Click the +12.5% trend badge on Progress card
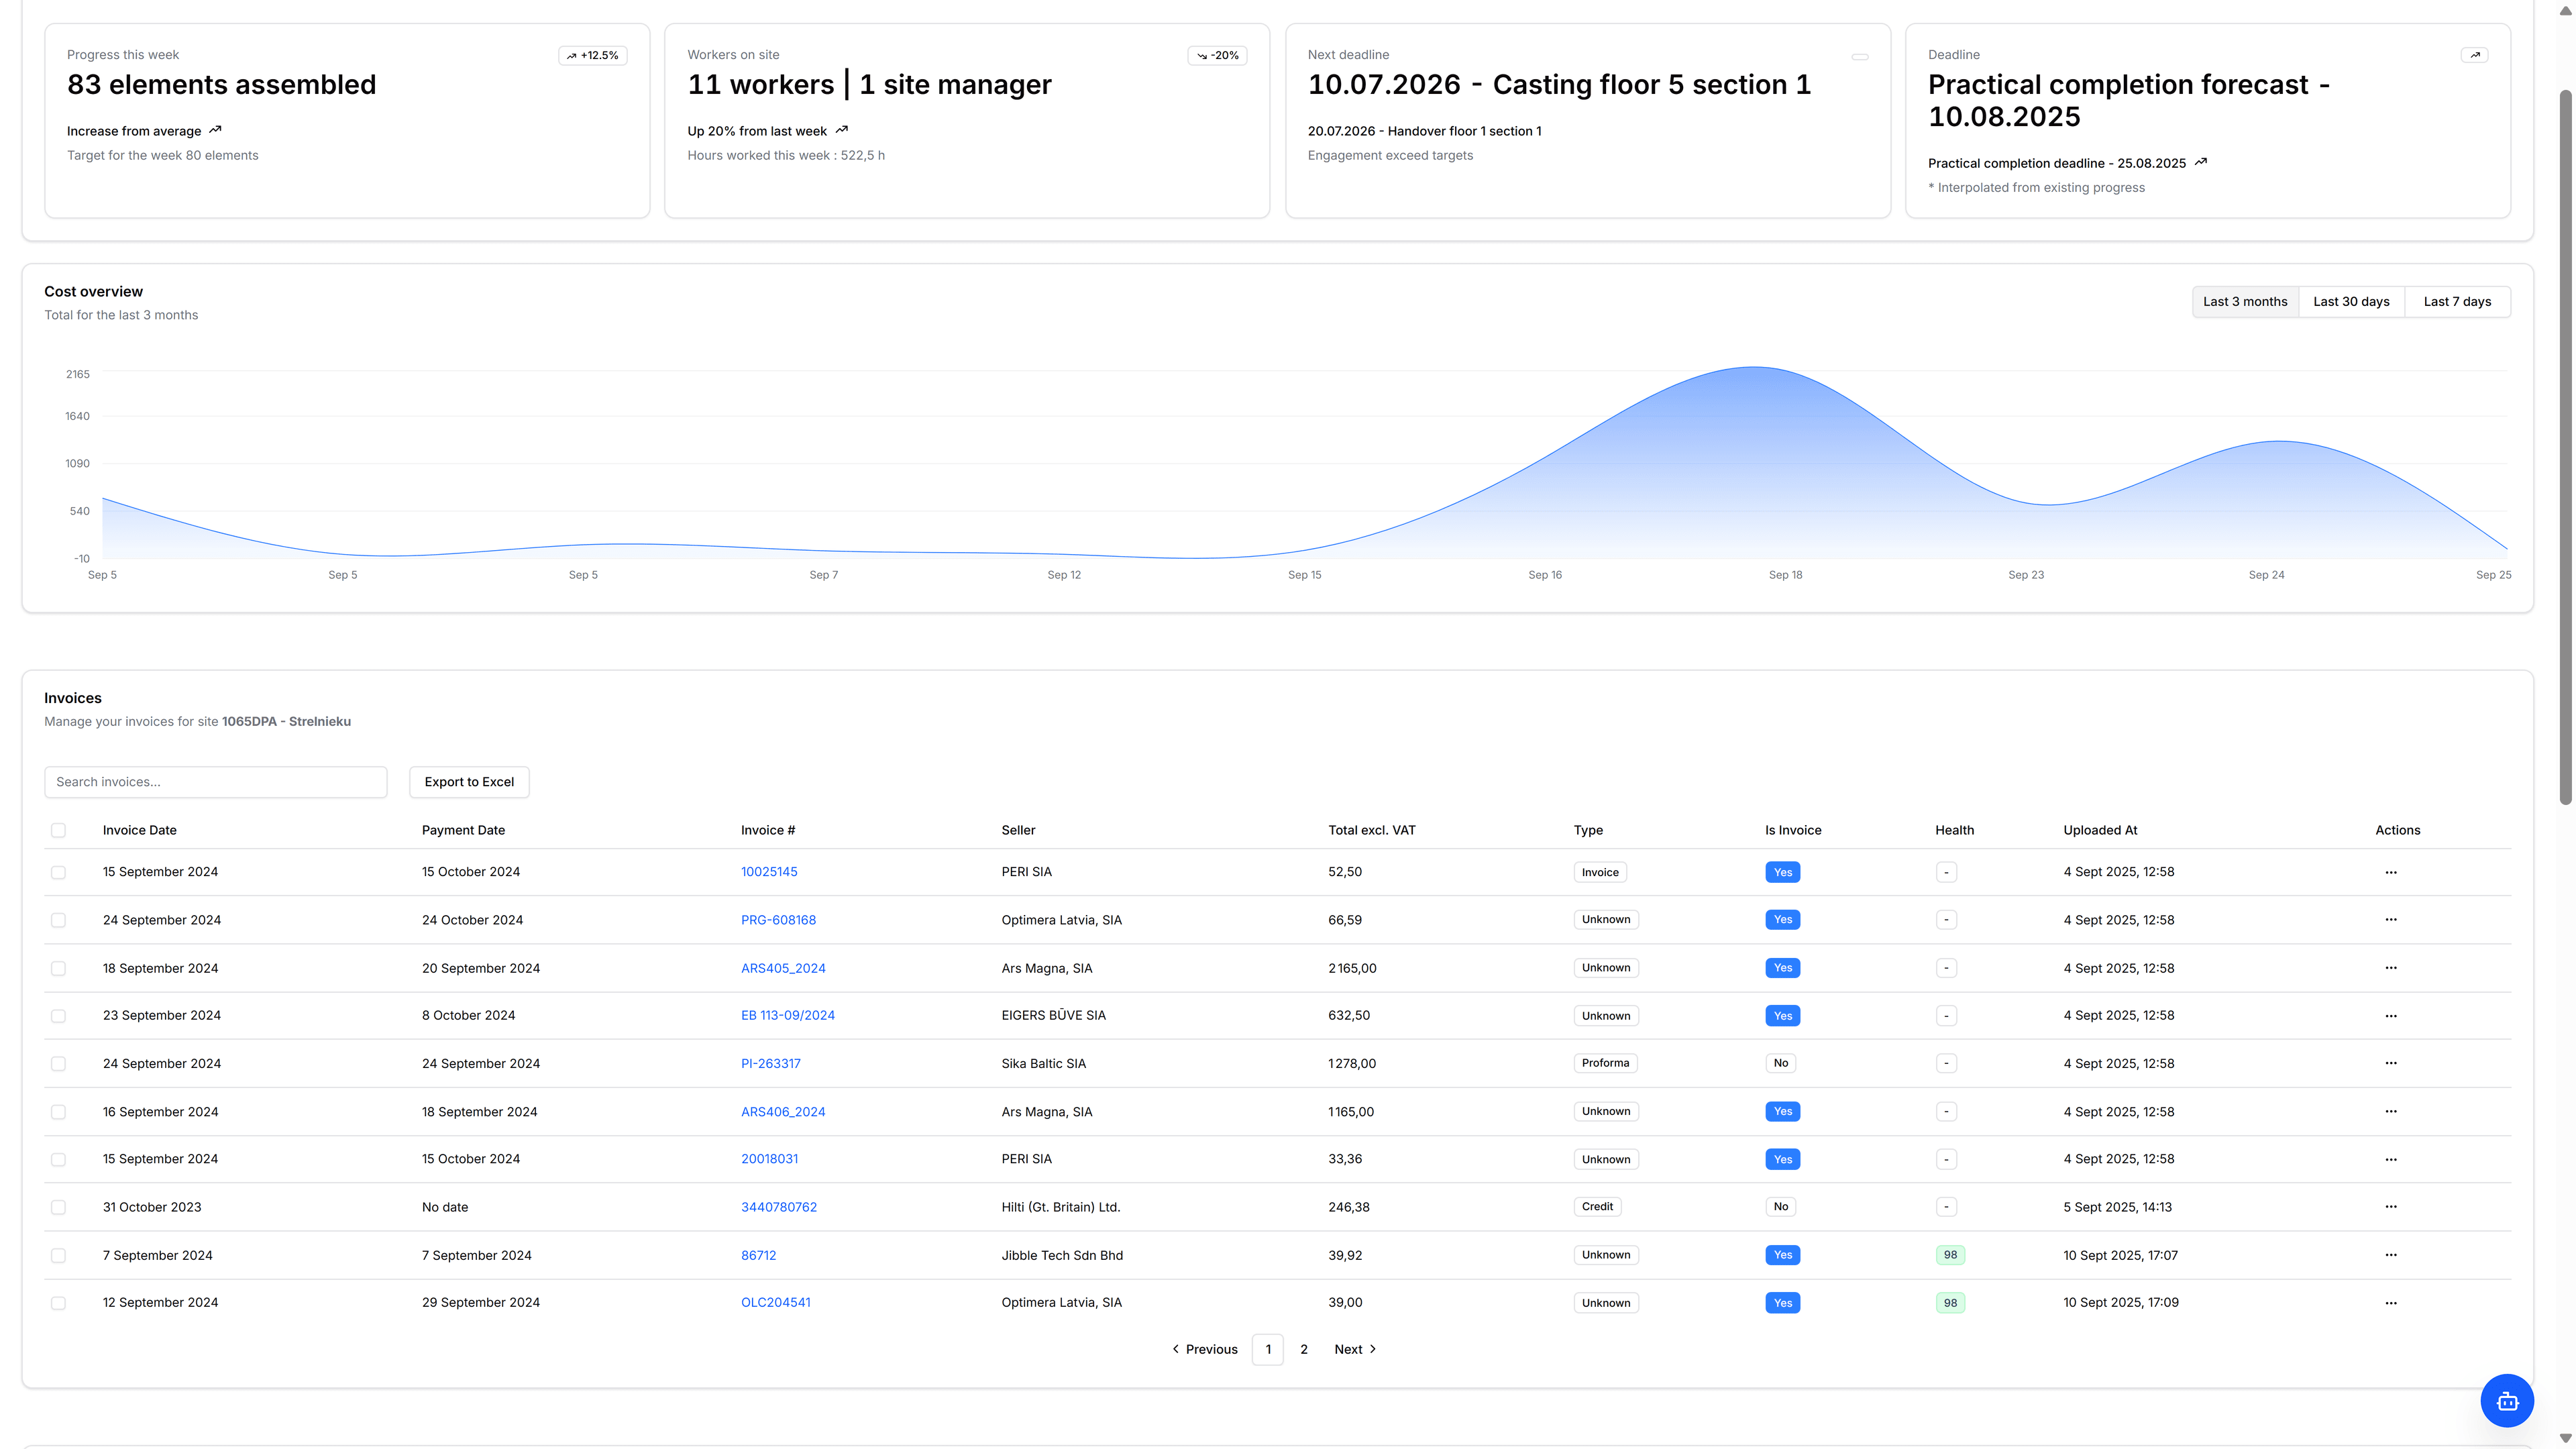 coord(593,55)
